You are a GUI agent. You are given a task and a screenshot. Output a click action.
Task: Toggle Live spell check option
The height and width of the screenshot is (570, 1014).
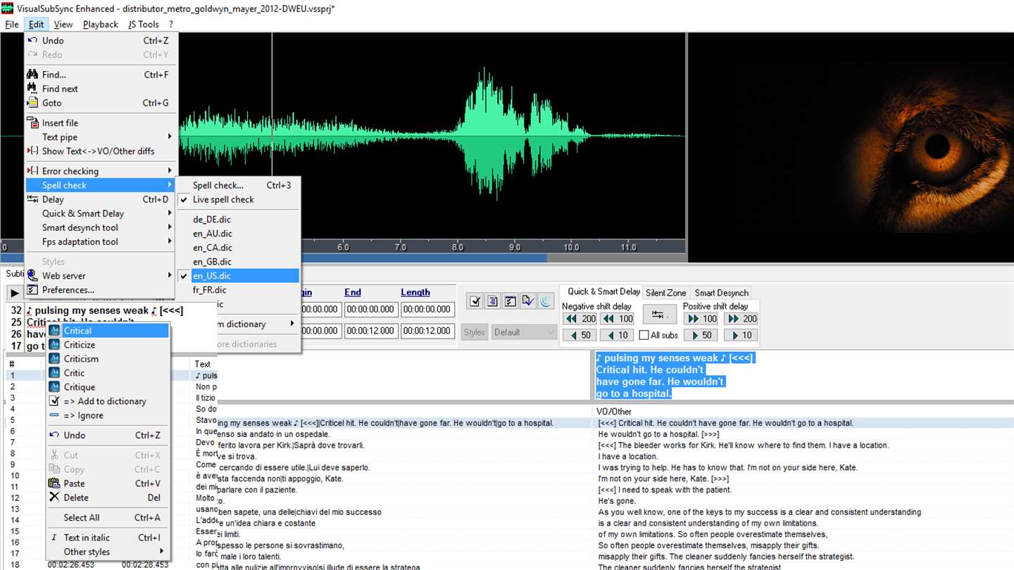coord(223,200)
